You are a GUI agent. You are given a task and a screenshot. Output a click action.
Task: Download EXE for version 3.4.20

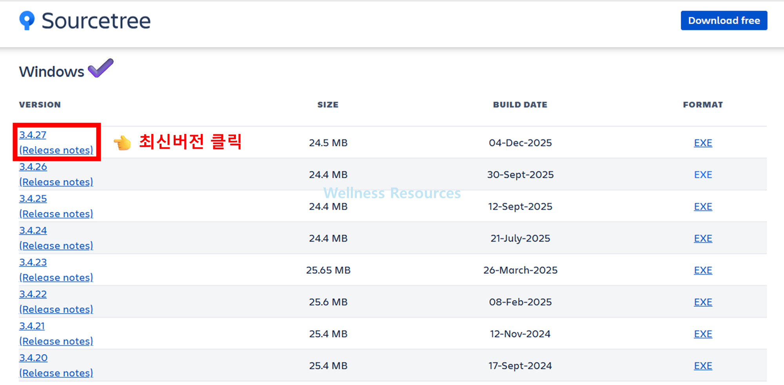(703, 366)
